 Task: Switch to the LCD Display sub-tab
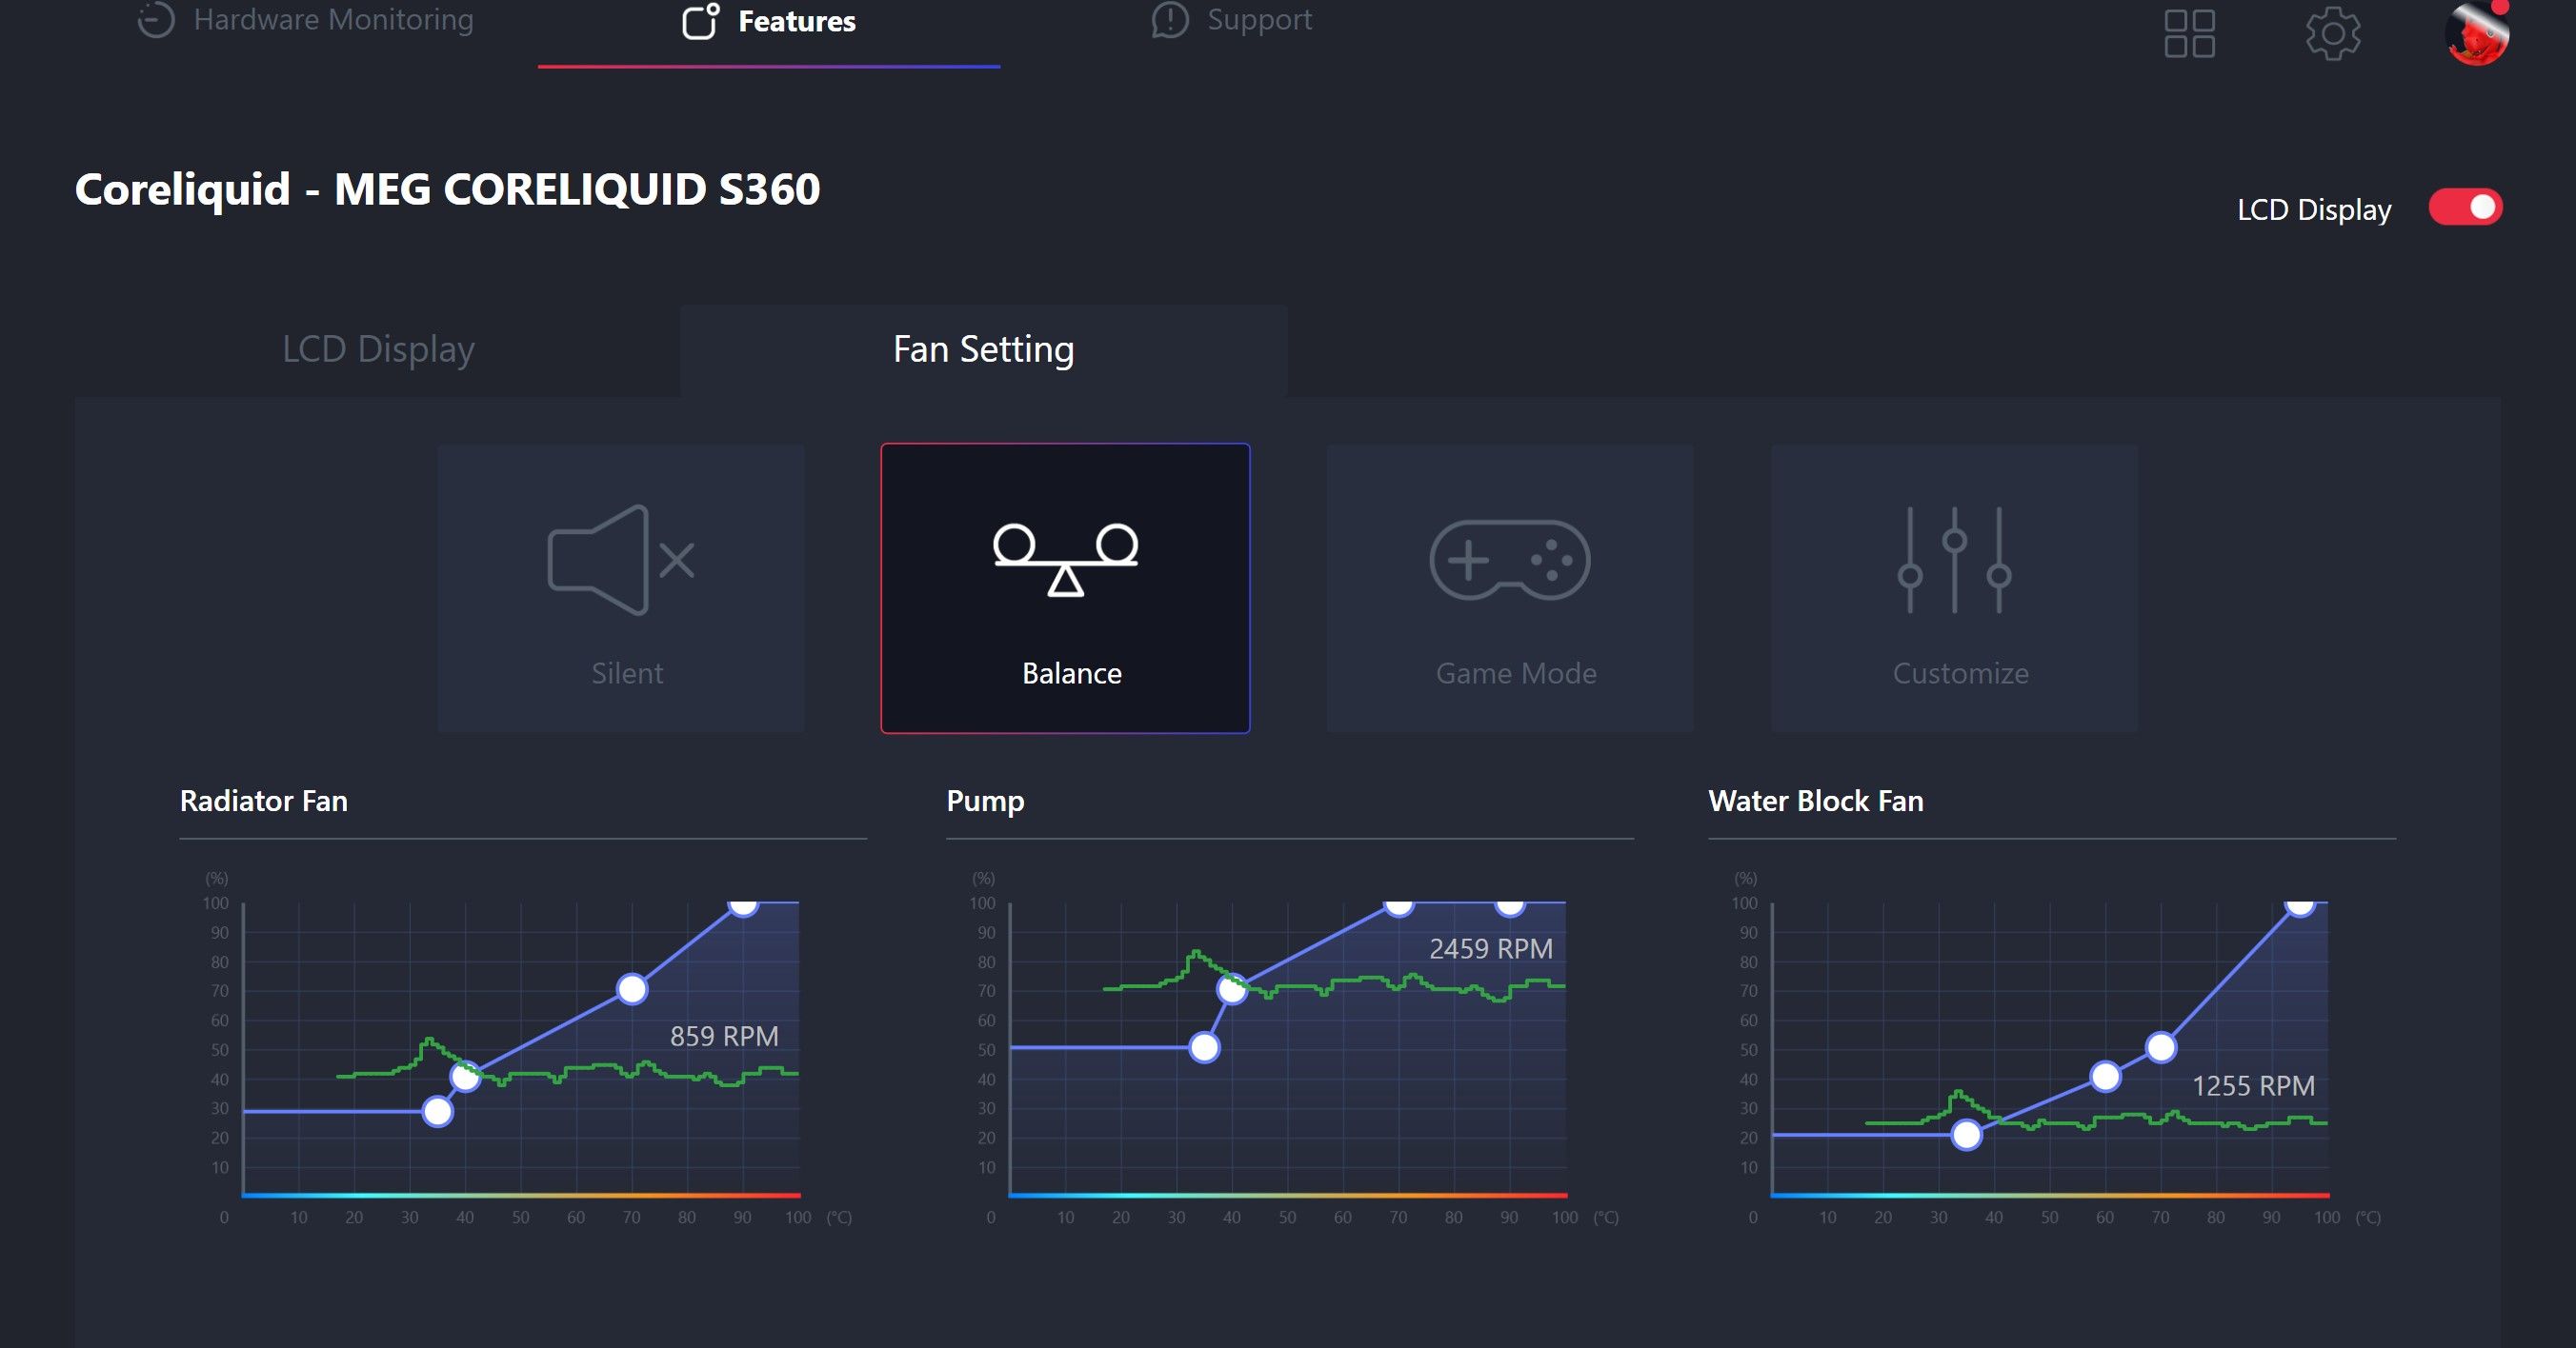(x=378, y=349)
